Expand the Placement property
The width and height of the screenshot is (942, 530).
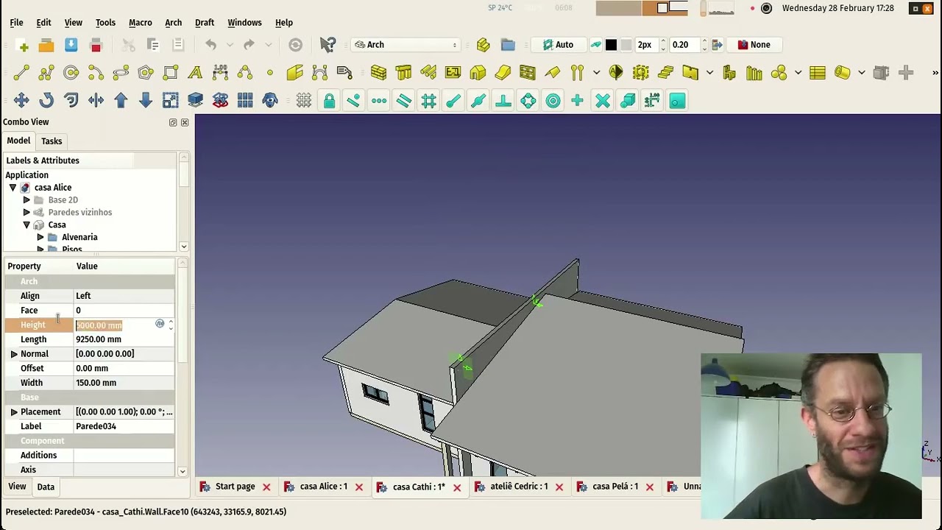pyautogui.click(x=14, y=412)
